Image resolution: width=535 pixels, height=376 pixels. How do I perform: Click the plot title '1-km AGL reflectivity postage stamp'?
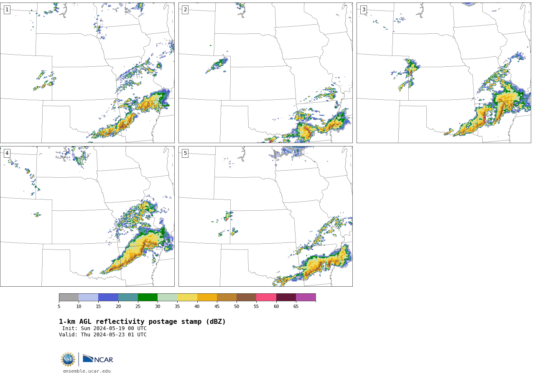[142, 322]
